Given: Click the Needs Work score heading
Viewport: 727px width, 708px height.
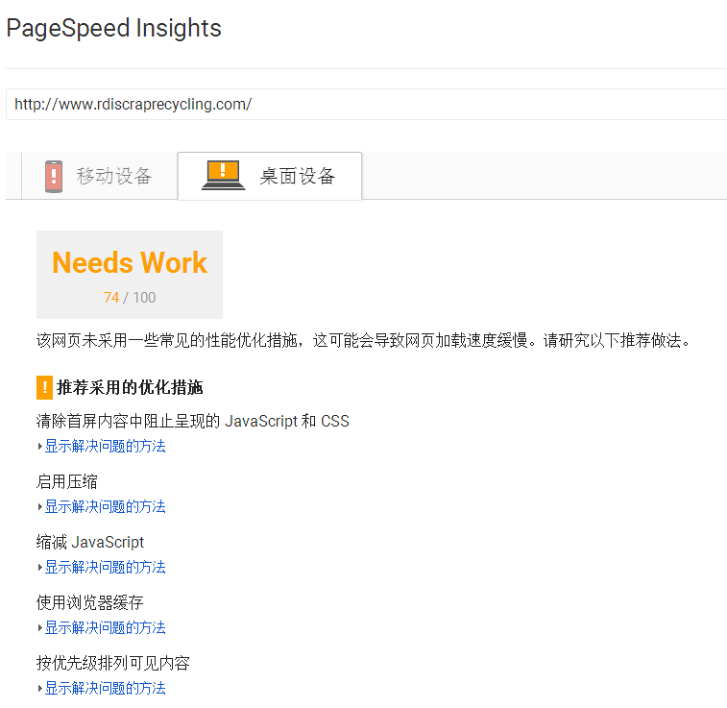Looking at the screenshot, I should click(130, 262).
